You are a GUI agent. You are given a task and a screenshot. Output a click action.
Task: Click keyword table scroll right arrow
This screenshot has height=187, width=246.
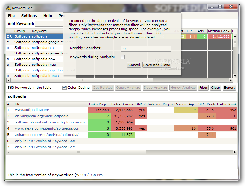[x=230, y=80]
